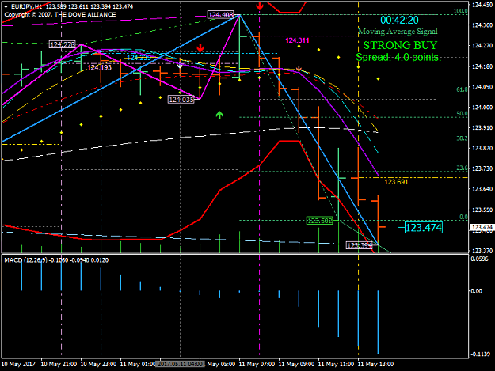
Task: Click the dropdown triangle beside EURJPY,H1
Action: (x=6, y=6)
